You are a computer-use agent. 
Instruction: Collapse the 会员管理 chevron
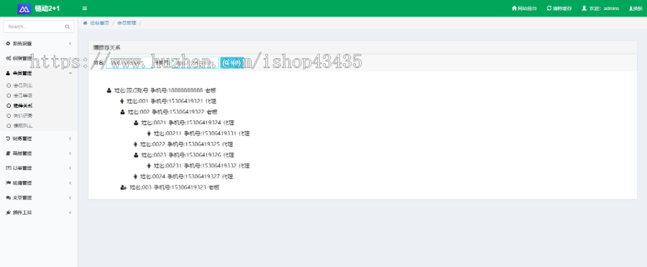[x=70, y=73]
